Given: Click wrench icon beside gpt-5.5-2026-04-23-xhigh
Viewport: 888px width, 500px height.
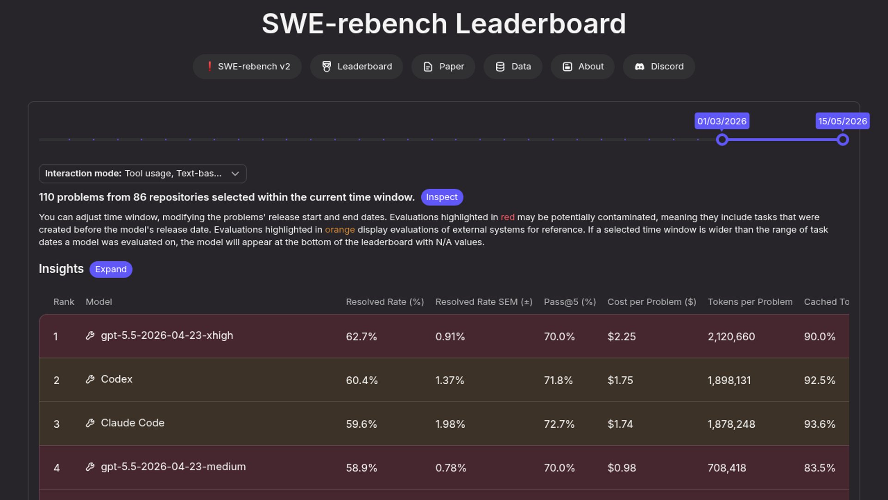Looking at the screenshot, I should tap(90, 335).
